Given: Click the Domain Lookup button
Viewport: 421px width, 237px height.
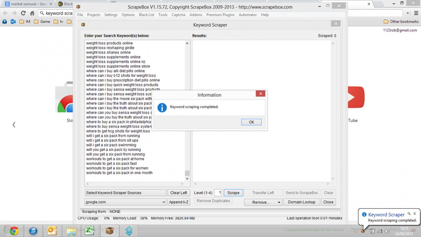Looking at the screenshot, I should tap(302, 202).
